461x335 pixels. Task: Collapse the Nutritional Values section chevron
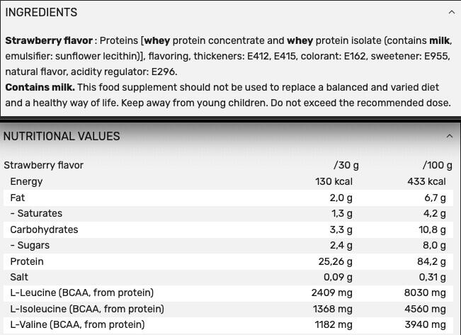[450, 136]
